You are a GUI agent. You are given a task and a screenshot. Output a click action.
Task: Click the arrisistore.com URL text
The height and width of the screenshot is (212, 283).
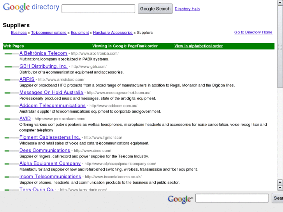point(61,80)
